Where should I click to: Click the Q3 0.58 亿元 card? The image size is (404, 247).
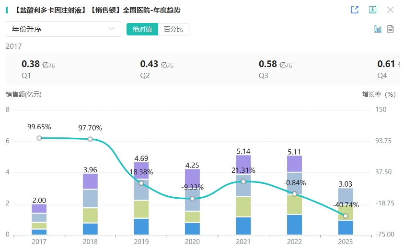275,69
